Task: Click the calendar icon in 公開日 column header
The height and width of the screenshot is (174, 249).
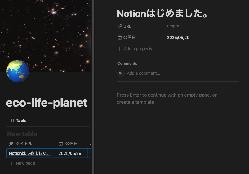Action: 61,144
